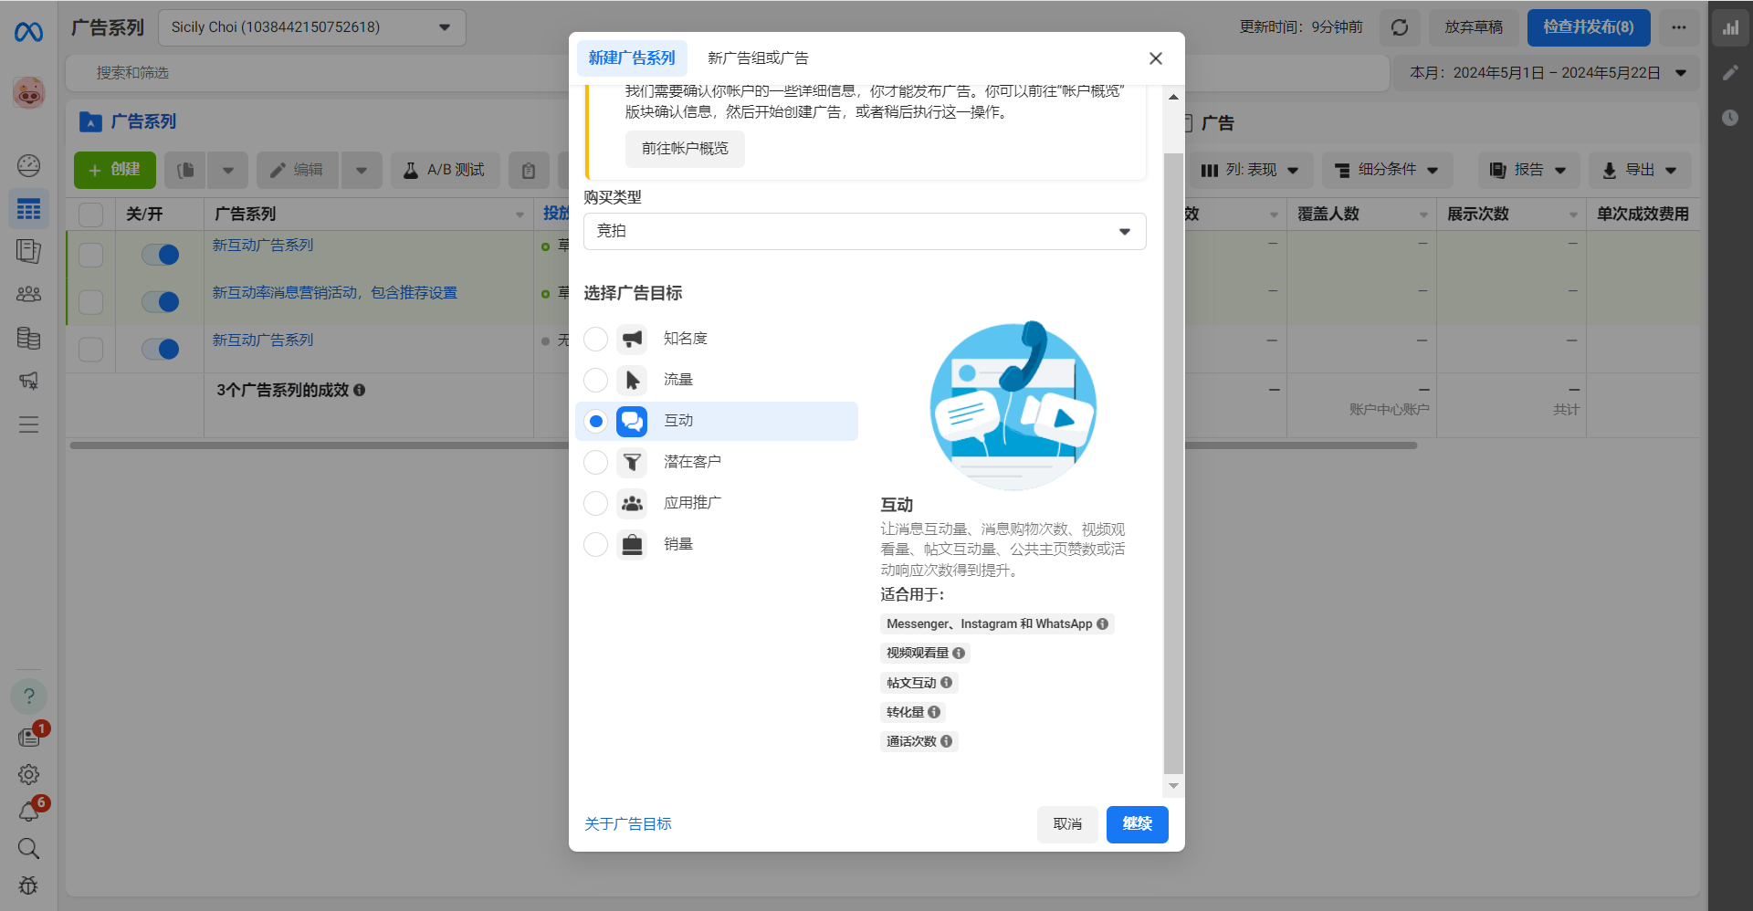Click info icon next to 视频观看量

[959, 654]
